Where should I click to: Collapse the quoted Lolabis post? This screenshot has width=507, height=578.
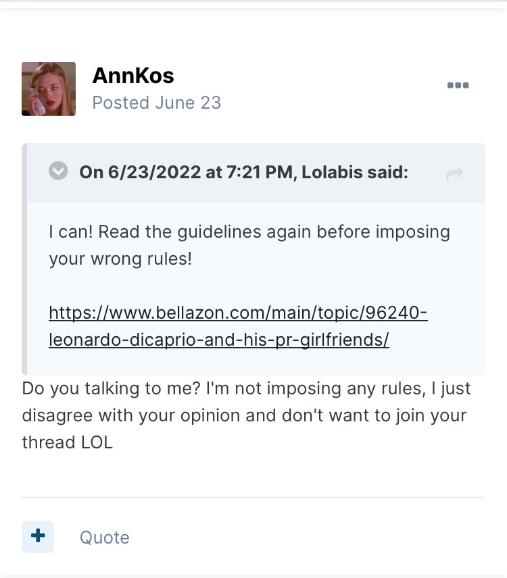(59, 172)
